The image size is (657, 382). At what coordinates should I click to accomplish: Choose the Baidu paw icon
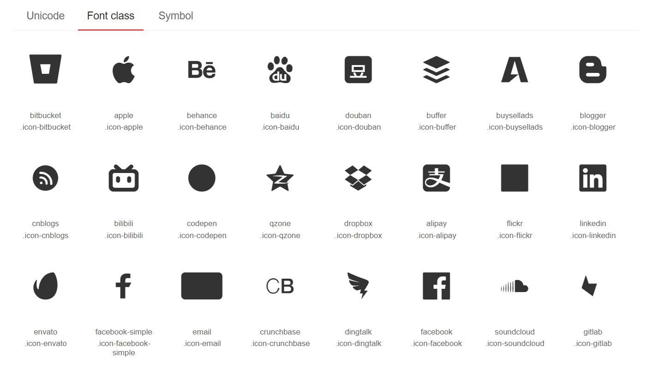[x=280, y=70]
